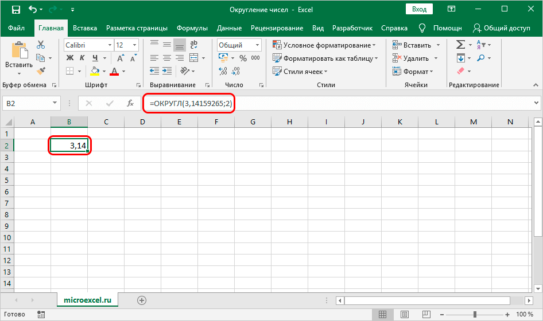Click the Вход sign-in button

[419, 10]
